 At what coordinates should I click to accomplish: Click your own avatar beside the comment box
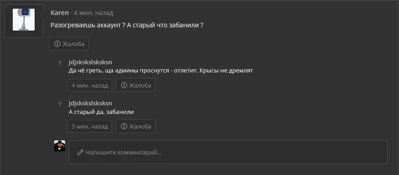(60, 146)
